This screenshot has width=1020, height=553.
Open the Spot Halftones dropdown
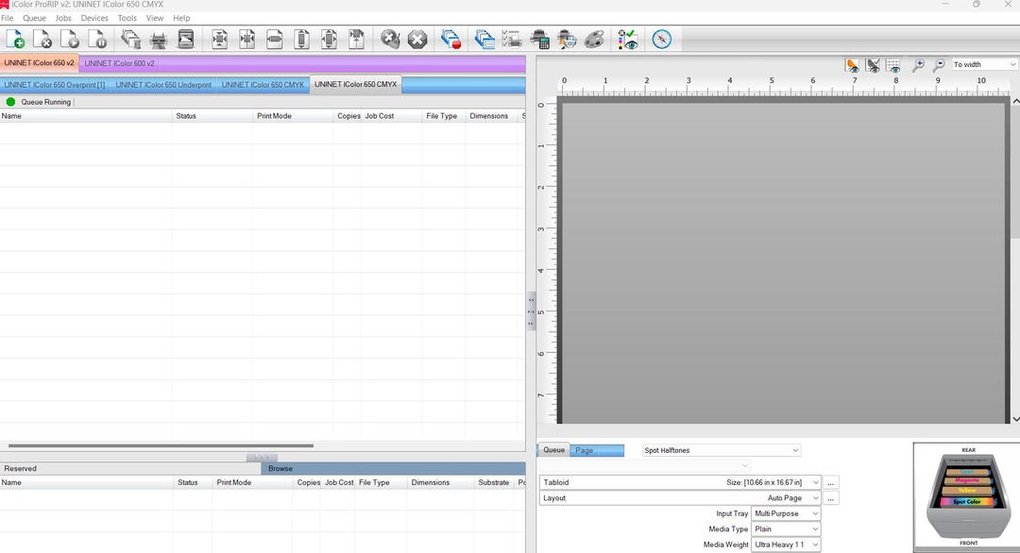(x=721, y=450)
